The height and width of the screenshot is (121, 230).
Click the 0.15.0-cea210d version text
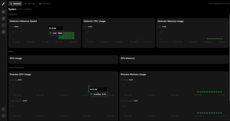(24, 9)
